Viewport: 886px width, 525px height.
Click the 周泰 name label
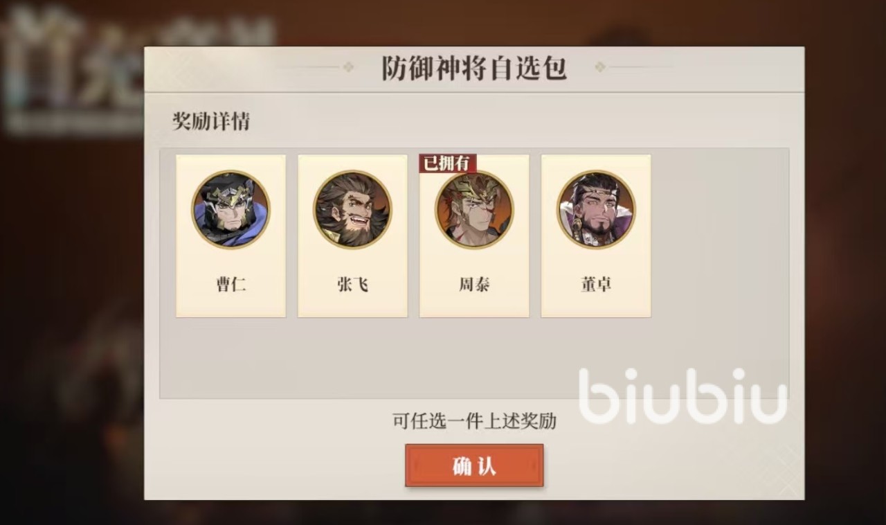click(x=474, y=285)
